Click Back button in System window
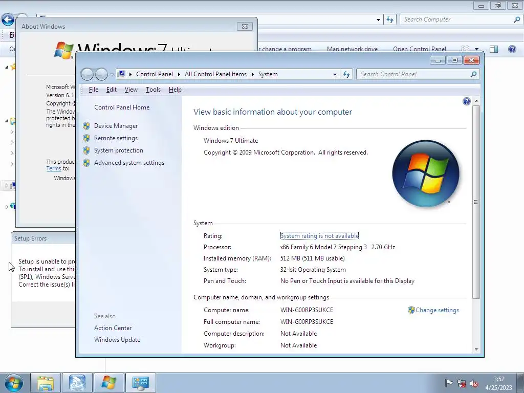The height and width of the screenshot is (393, 524). point(87,74)
